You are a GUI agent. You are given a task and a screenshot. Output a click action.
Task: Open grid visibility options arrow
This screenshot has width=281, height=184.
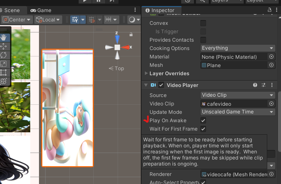83,19
